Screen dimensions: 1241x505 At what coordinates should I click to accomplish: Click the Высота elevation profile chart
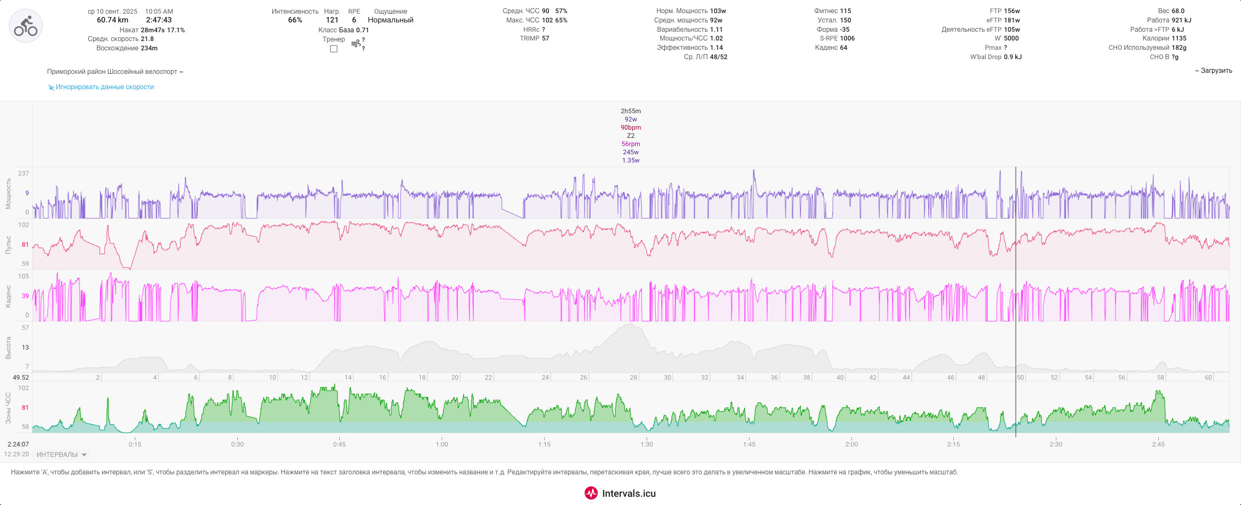[631, 347]
